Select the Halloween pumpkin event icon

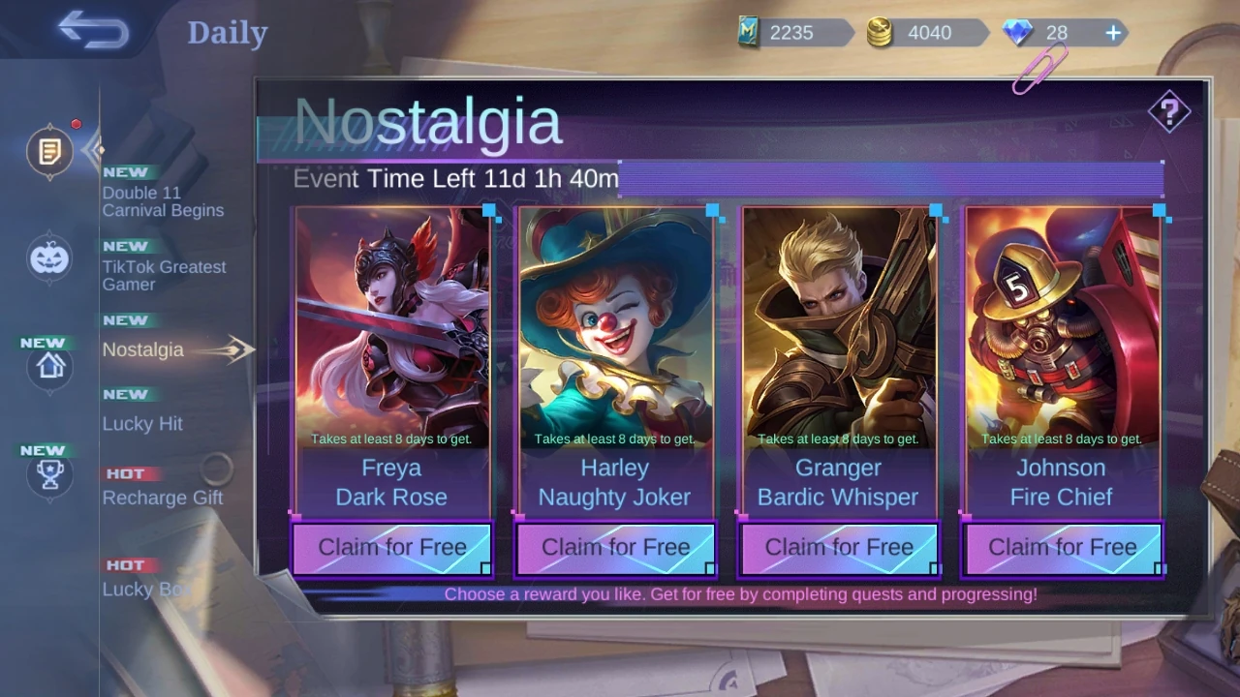[49, 258]
